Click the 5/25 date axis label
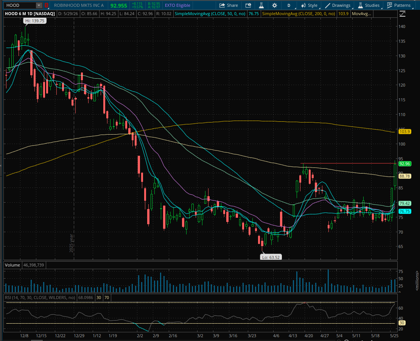 (x=394, y=336)
